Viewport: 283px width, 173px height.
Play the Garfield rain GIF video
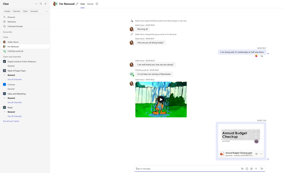(161, 100)
